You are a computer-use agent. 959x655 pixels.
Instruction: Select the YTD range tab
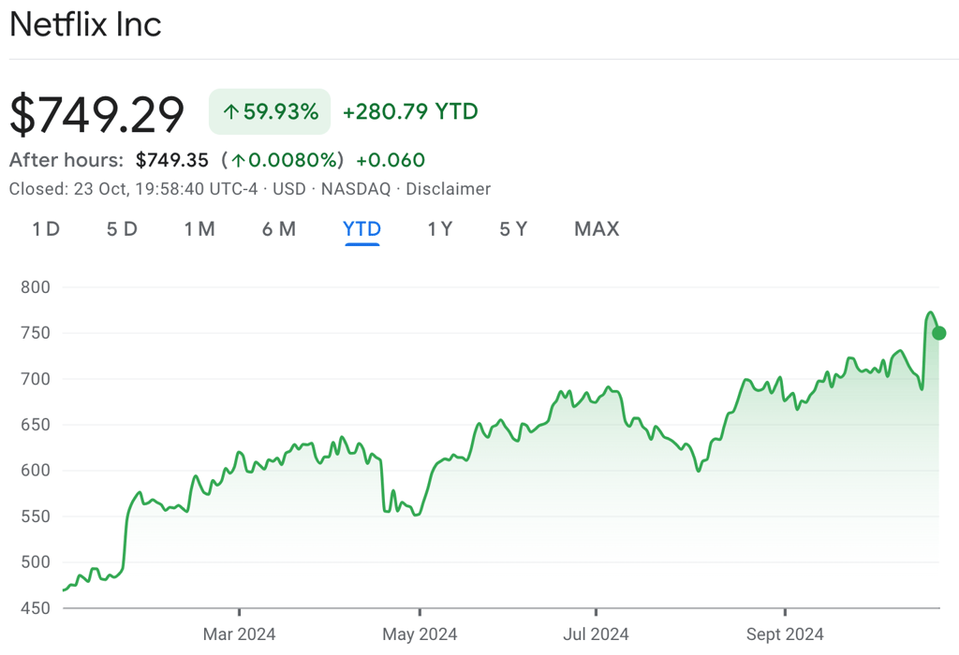(x=362, y=229)
